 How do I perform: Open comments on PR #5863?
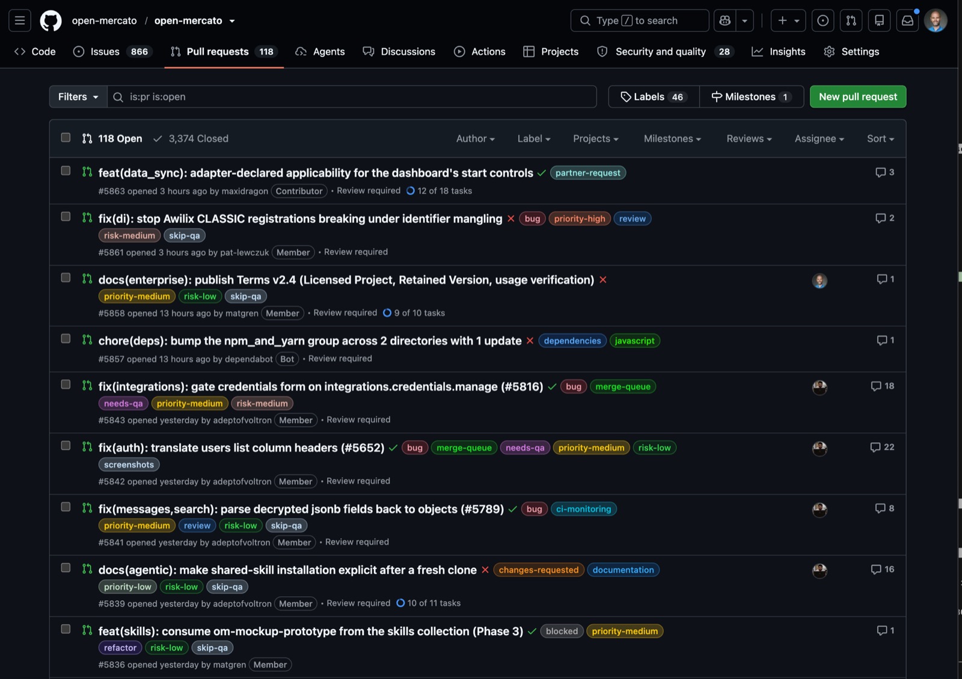[x=884, y=172]
